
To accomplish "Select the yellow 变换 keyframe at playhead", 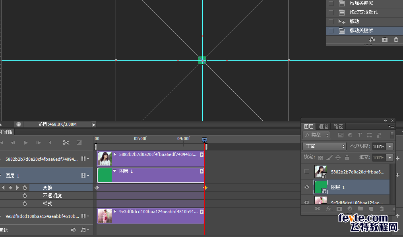I will coord(205,188).
